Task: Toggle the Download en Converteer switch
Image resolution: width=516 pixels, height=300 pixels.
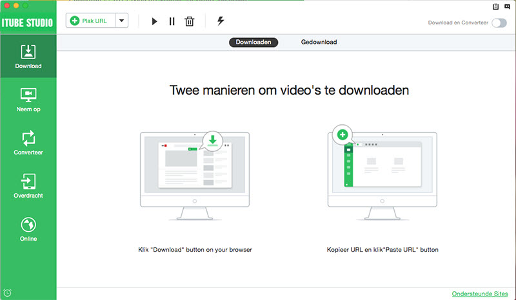Action: point(499,23)
